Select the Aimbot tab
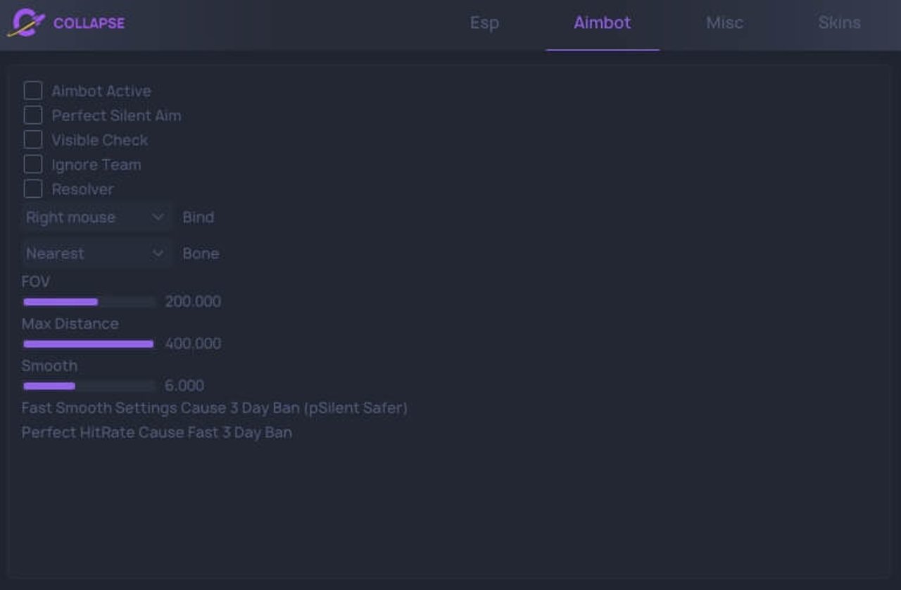Image resolution: width=901 pixels, height=590 pixels. (x=602, y=23)
